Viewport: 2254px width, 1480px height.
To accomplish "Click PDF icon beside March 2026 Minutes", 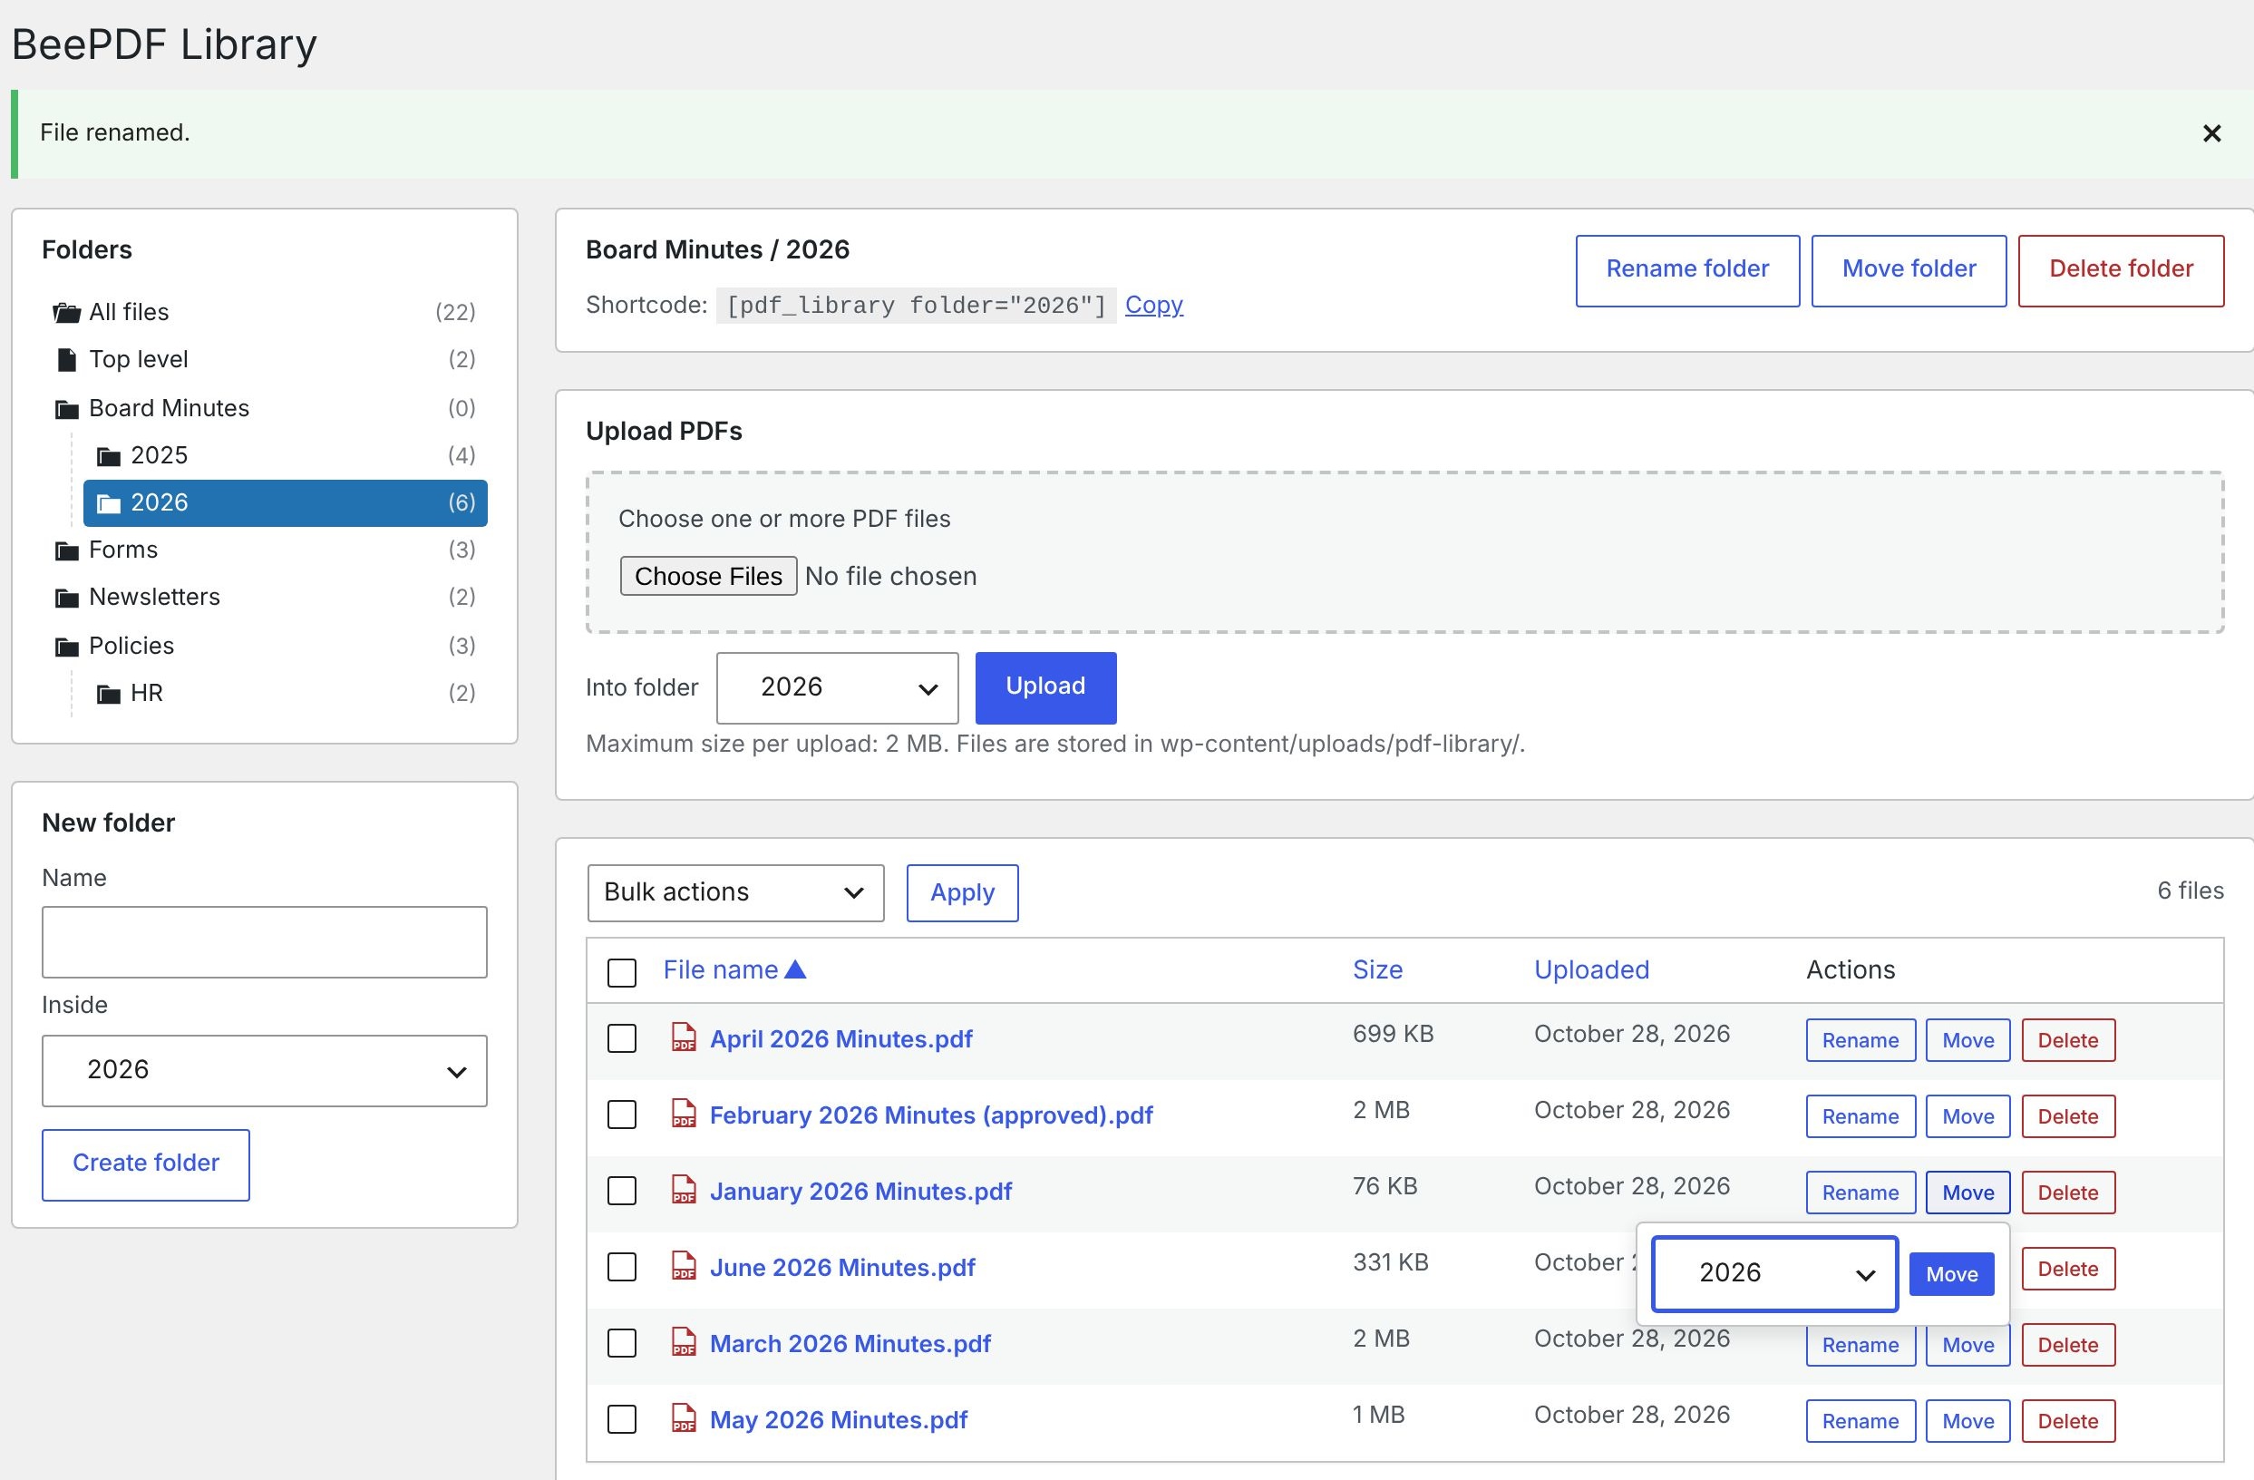I will click(x=684, y=1341).
